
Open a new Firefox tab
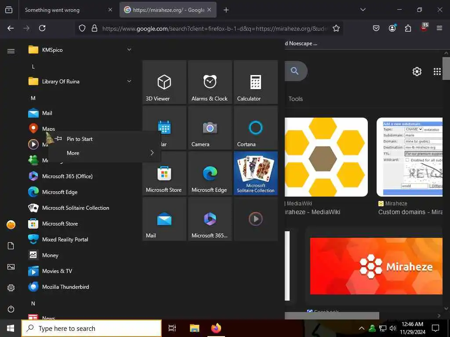226,10
